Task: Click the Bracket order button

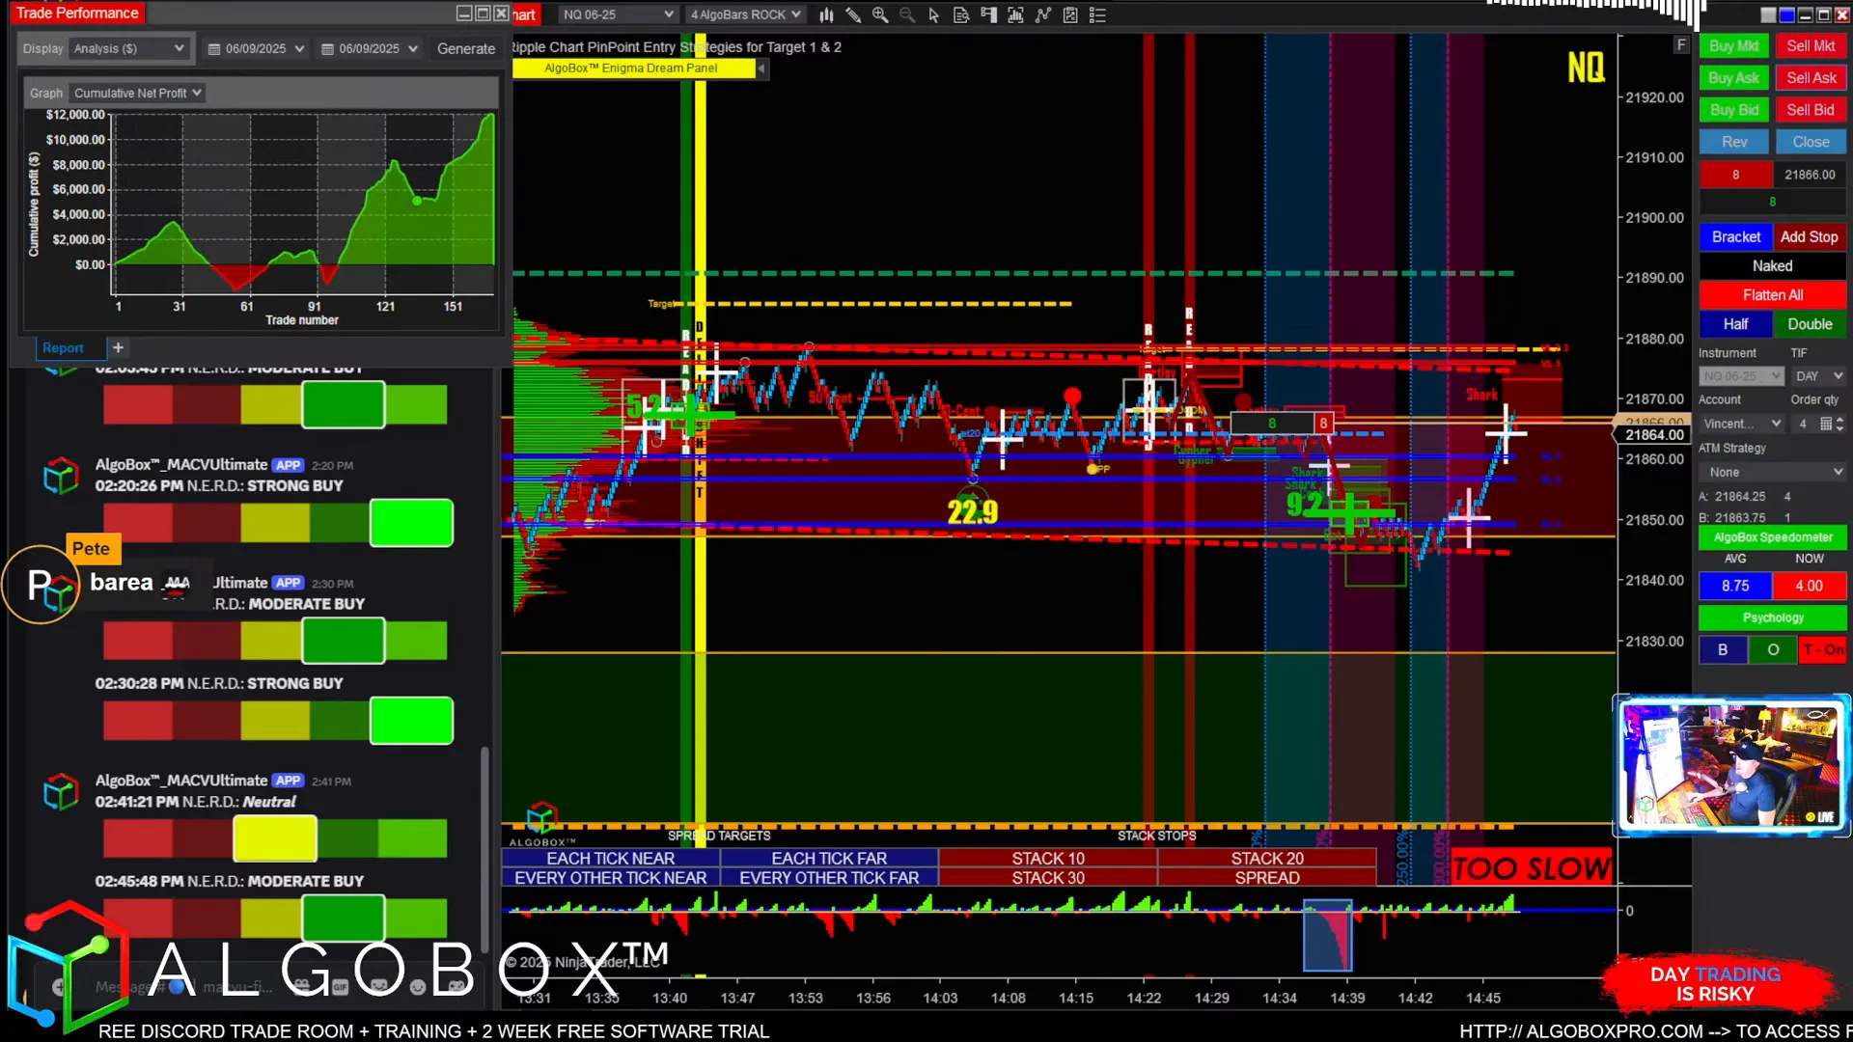Action: tap(1735, 236)
